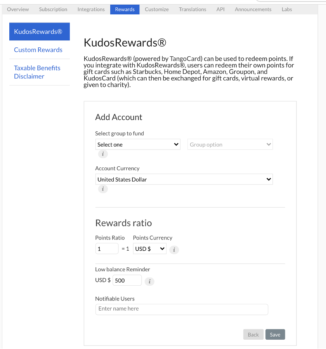Switch to the Integrations tab
Screen dimensions: 326x349
tap(91, 9)
